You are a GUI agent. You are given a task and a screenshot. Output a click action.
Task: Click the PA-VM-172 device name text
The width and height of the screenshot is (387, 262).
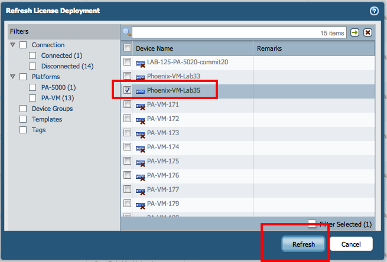[163, 119]
